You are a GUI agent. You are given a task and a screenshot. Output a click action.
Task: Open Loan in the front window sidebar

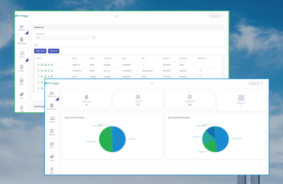52,158
